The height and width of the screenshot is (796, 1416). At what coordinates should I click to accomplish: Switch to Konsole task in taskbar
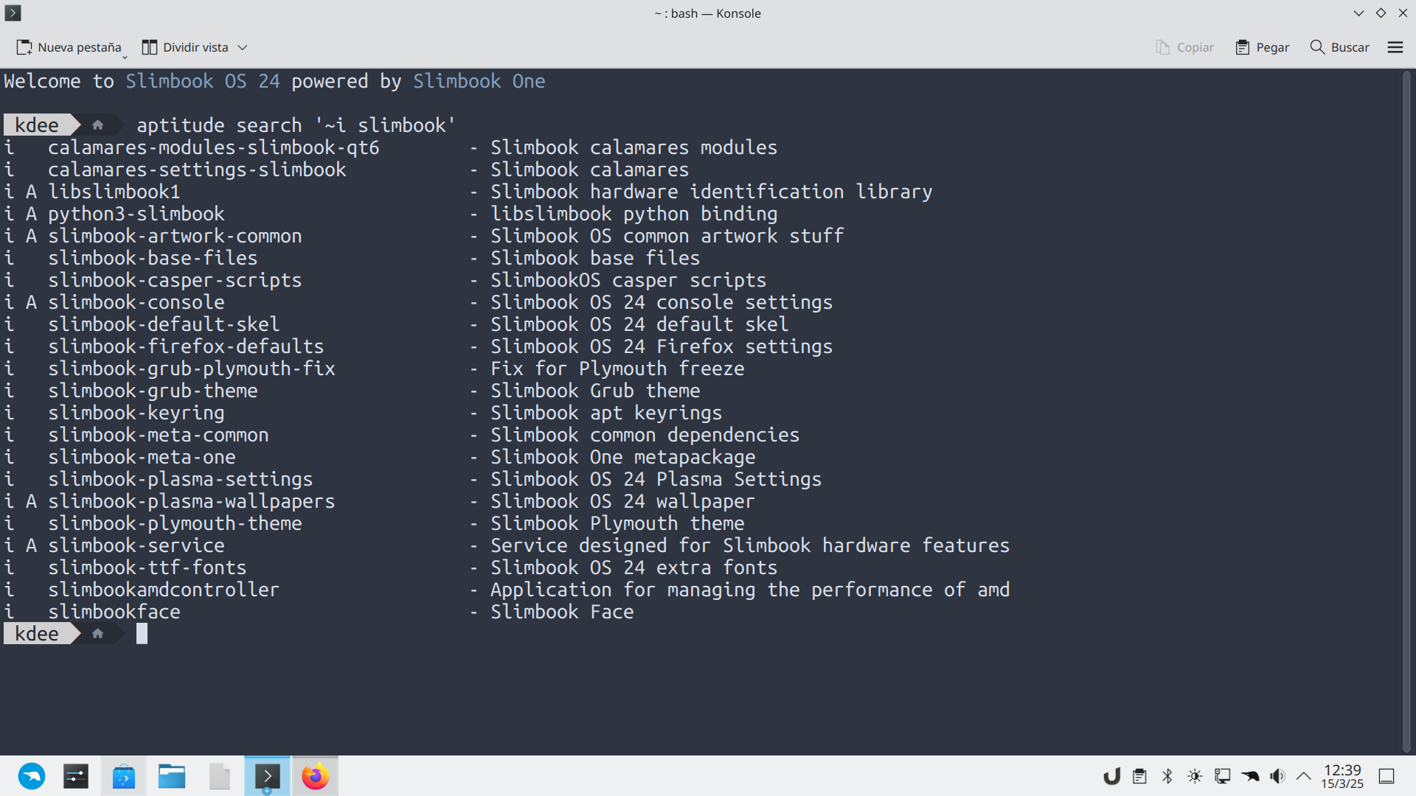[267, 776]
